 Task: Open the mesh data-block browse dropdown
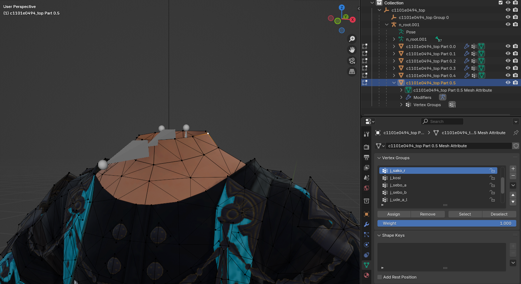[380, 146]
